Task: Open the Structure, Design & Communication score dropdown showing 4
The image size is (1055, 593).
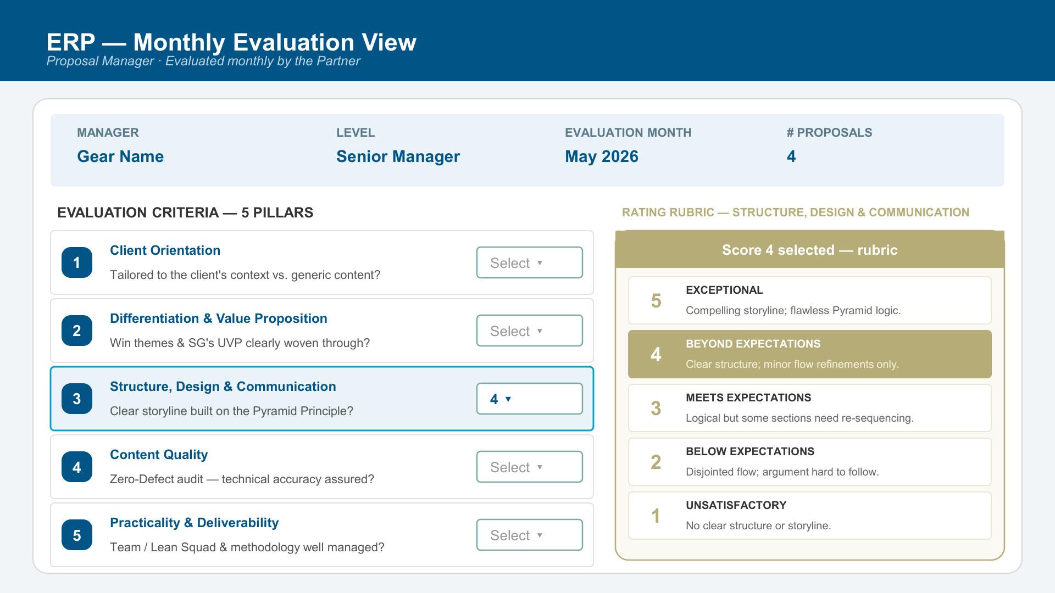Action: [x=530, y=399]
